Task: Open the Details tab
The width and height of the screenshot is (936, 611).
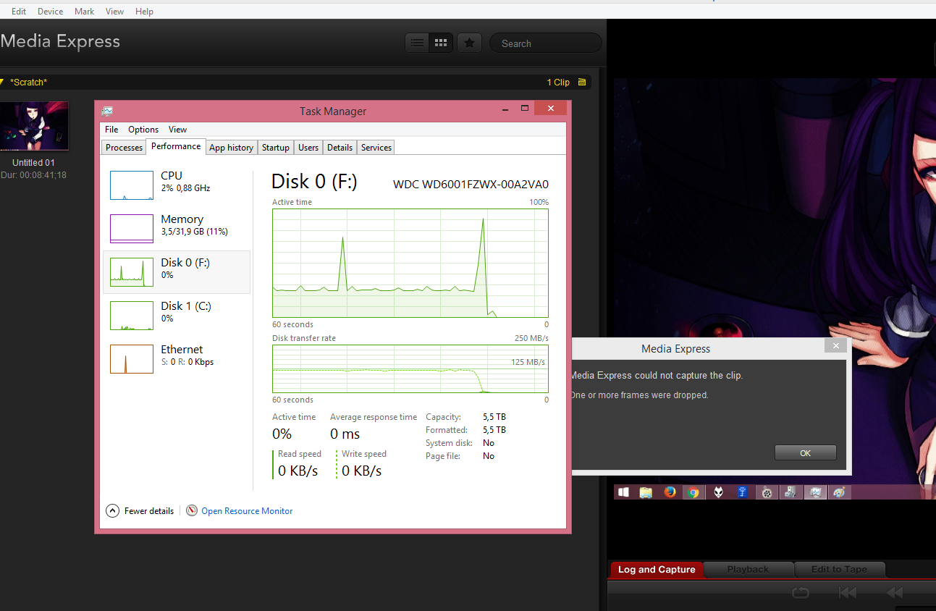Action: point(340,148)
